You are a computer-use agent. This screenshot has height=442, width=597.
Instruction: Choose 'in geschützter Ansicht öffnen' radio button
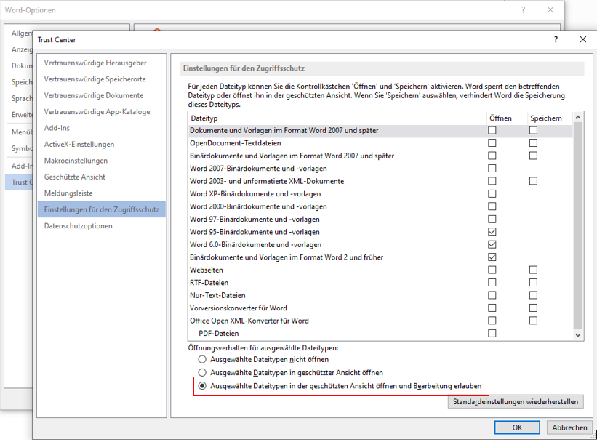coord(202,372)
